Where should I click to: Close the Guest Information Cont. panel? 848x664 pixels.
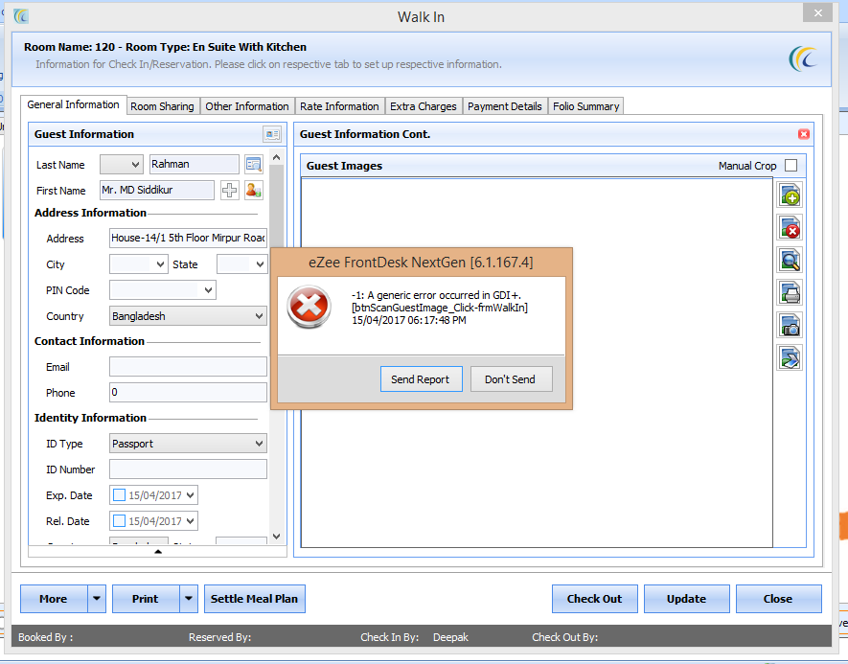coord(804,134)
